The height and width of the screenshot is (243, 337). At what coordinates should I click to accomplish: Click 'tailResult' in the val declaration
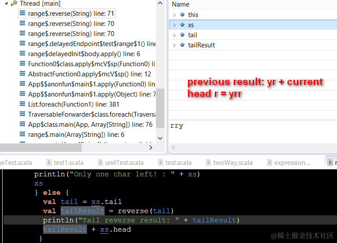coord(83,211)
